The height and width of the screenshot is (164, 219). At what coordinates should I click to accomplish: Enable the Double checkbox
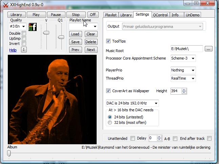24,33
